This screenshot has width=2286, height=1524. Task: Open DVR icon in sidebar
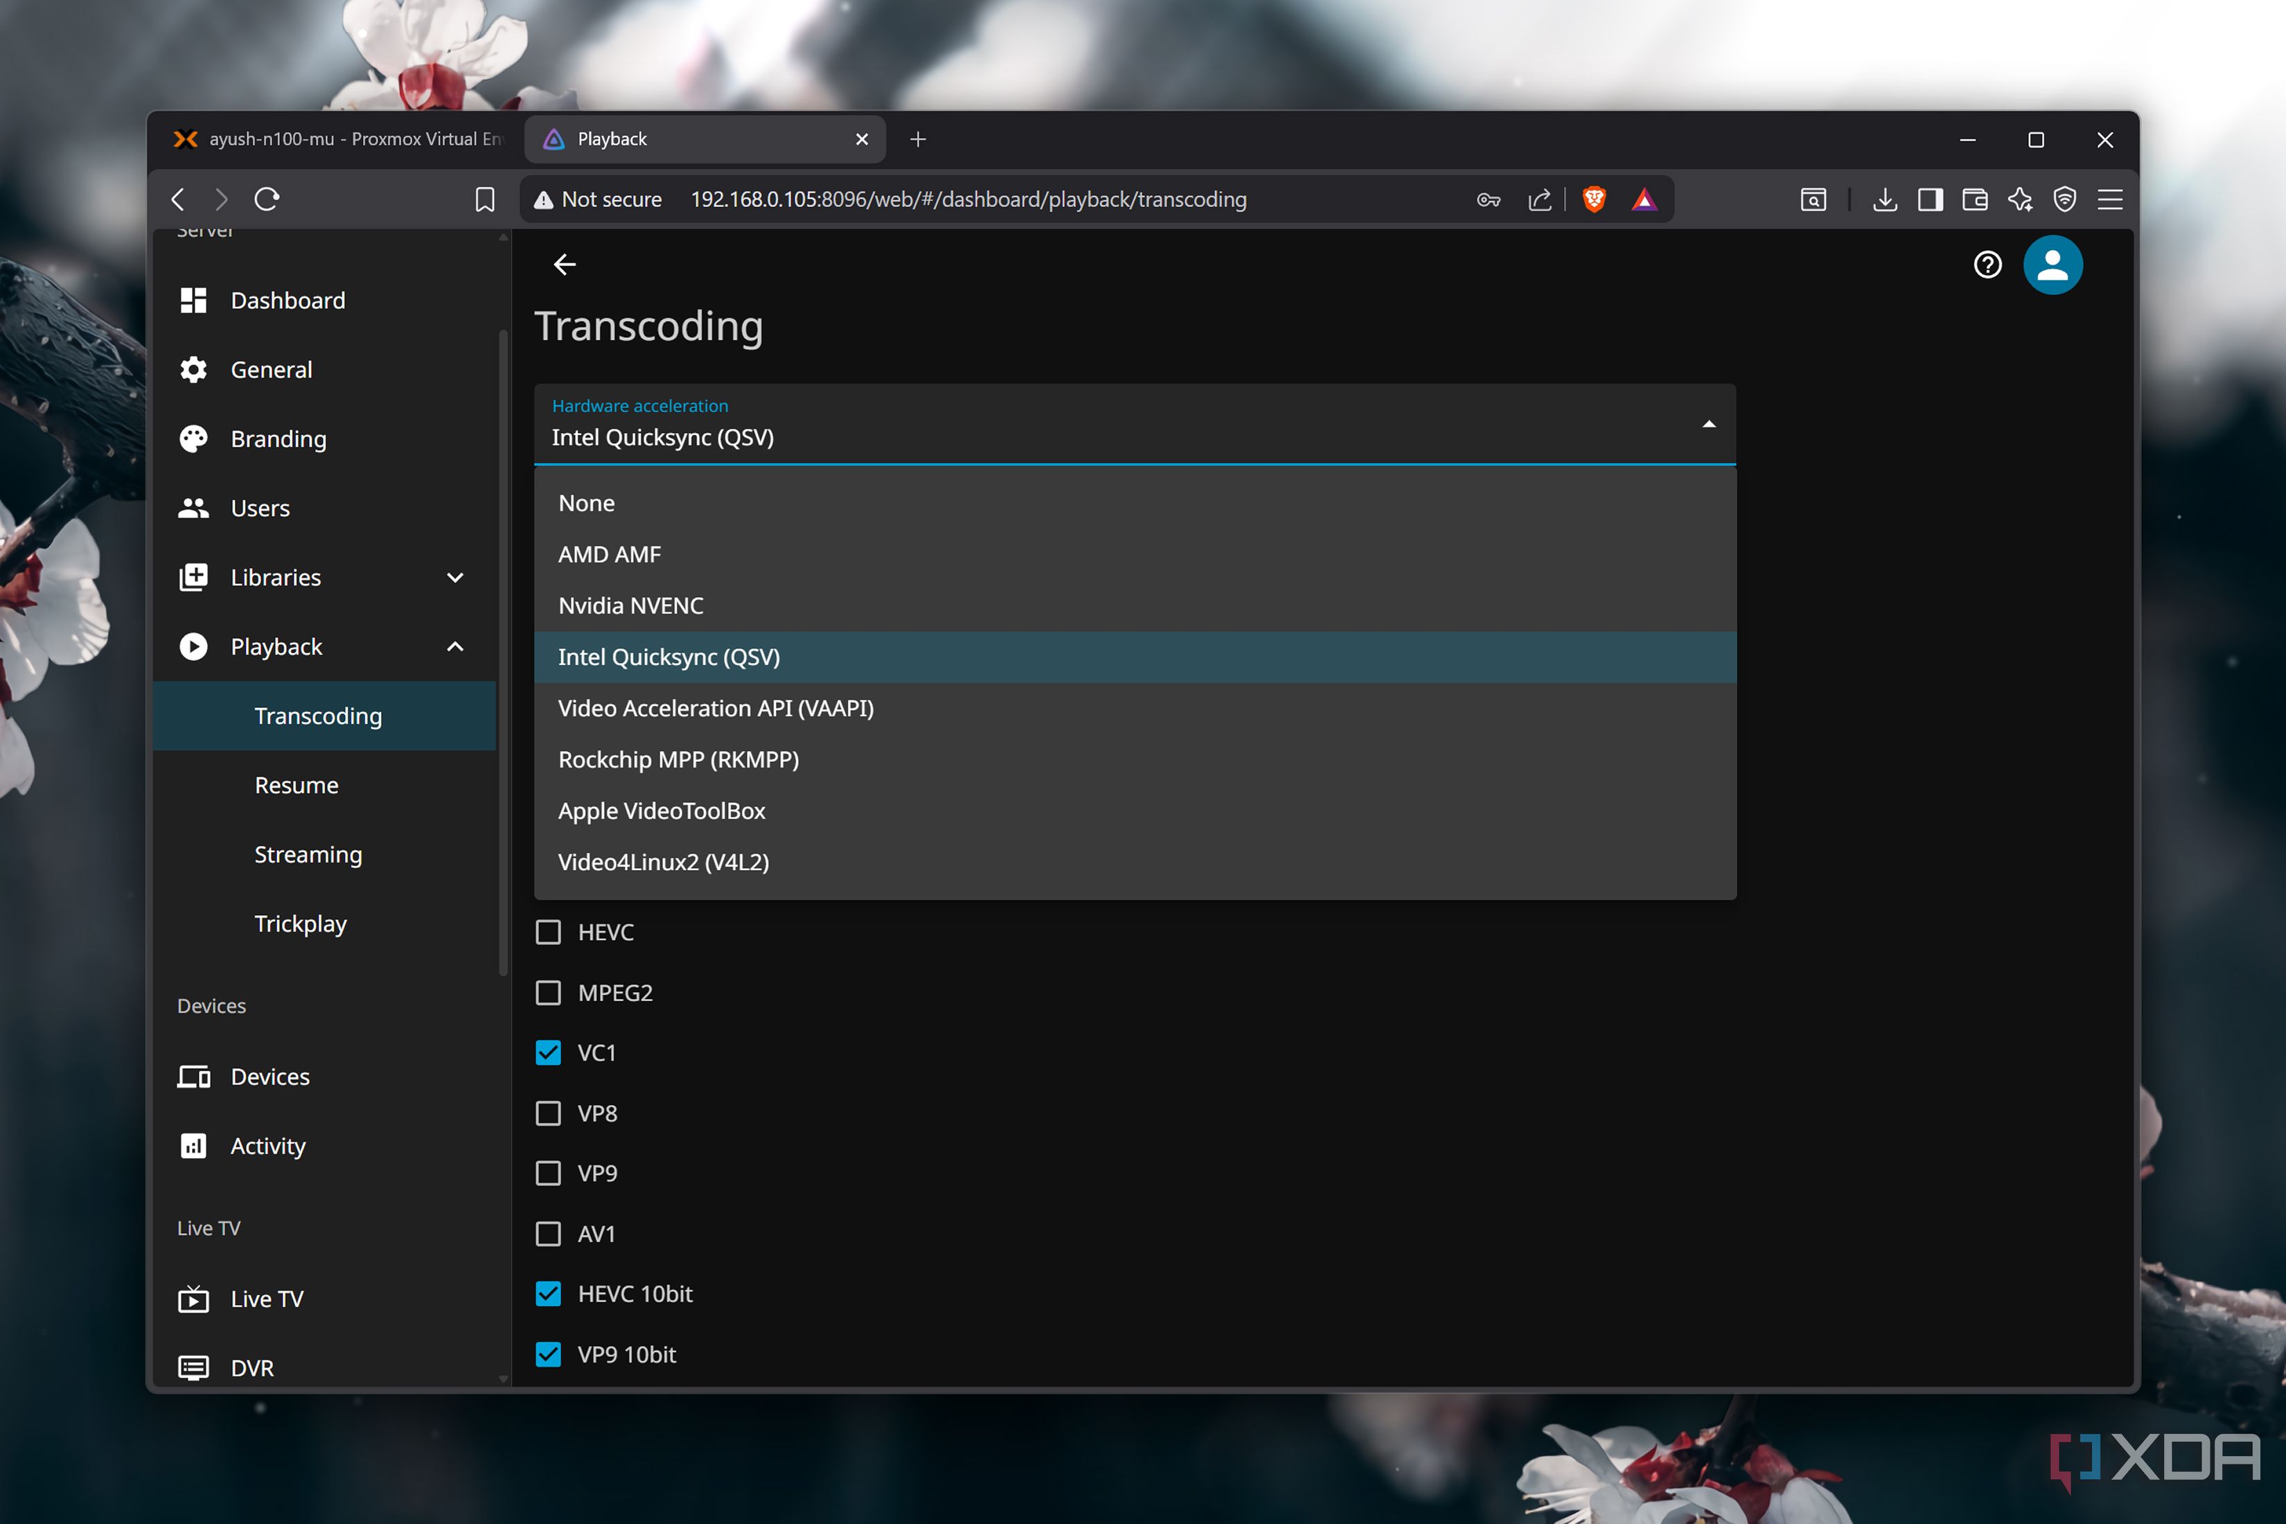(193, 1369)
